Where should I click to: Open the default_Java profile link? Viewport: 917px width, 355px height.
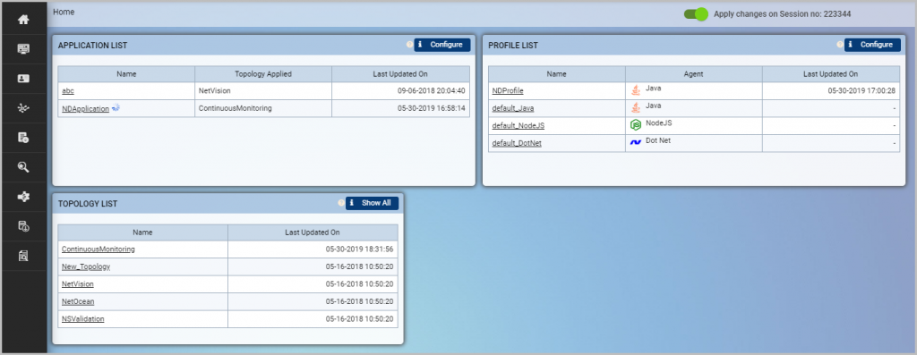click(513, 108)
